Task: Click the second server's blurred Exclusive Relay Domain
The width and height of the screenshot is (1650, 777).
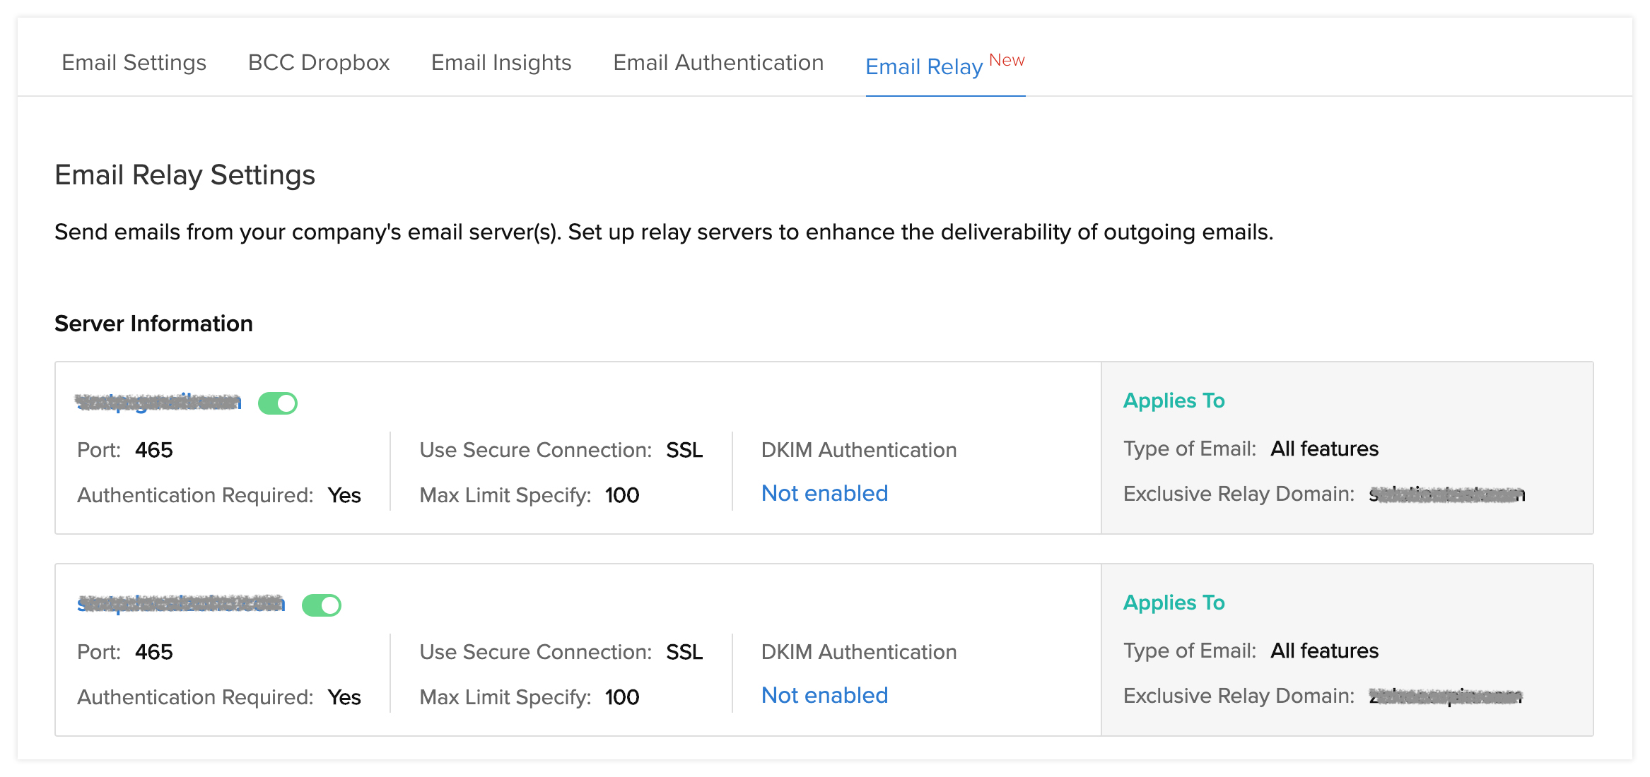Action: [x=1445, y=696]
